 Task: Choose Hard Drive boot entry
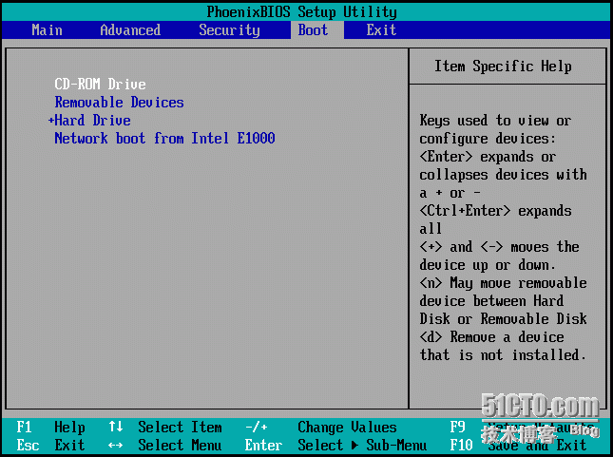(92, 120)
